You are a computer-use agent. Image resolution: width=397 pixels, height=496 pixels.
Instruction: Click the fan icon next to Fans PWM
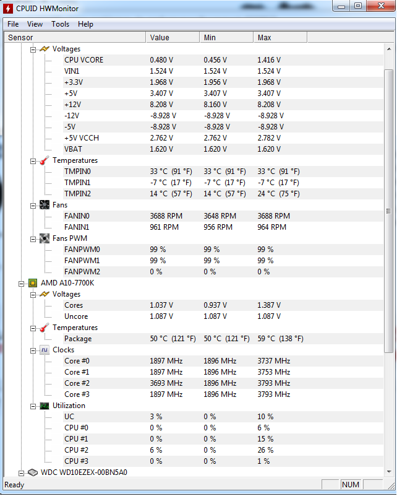tap(45, 238)
